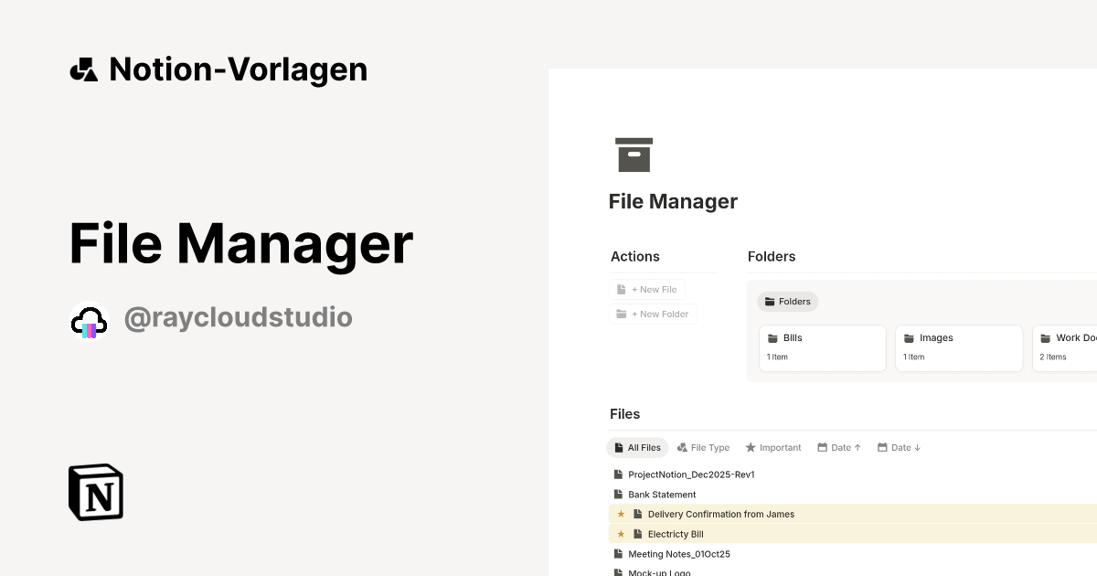Image resolution: width=1097 pixels, height=576 pixels.
Task: Open the Folders chip above the folder cards
Action: pyautogui.click(x=787, y=301)
